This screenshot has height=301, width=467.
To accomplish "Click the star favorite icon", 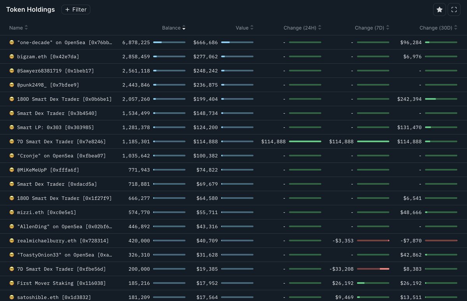I will [x=439, y=10].
